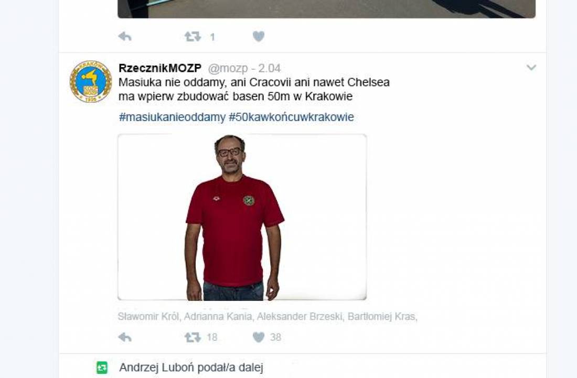Like the RzecznikMOZP tweet with 38 likes
Image resolution: width=577 pixels, height=378 pixels.
pos(258,337)
